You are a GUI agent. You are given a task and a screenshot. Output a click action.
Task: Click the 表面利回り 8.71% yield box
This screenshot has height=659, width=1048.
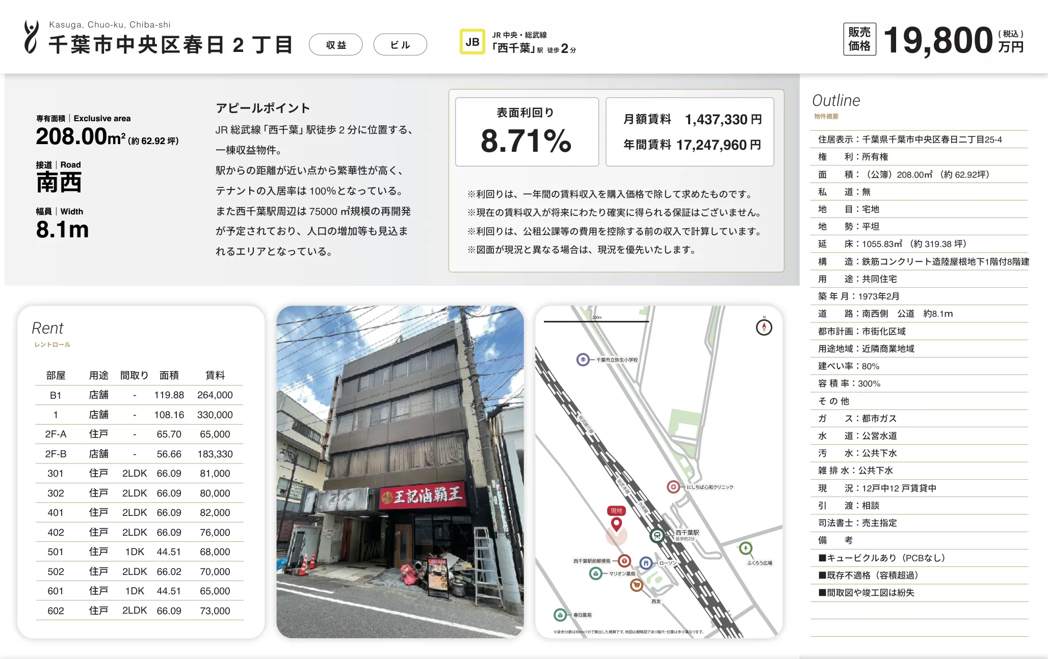tap(527, 132)
